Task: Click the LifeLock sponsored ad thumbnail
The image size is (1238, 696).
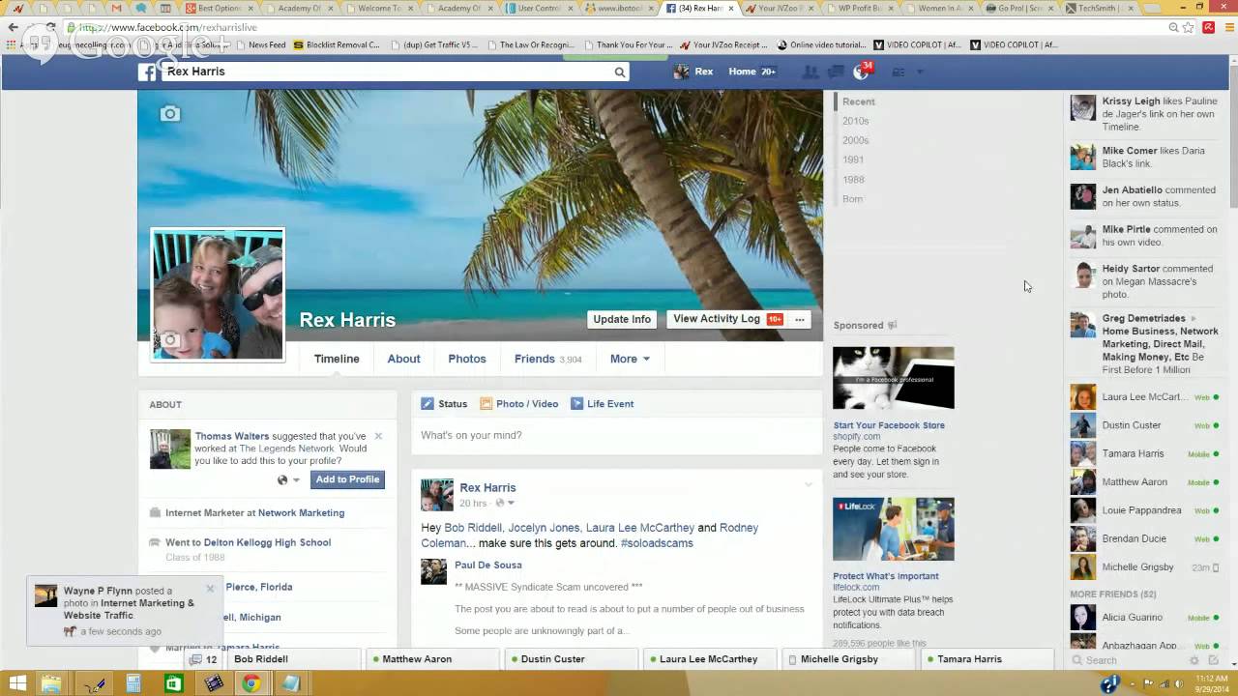Action: click(x=894, y=529)
